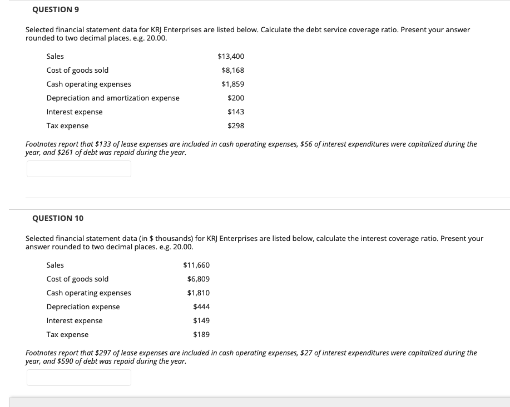This screenshot has height=407, width=510.
Task: Select the Cash operating expenses $1,810 figure
Action: [198, 293]
